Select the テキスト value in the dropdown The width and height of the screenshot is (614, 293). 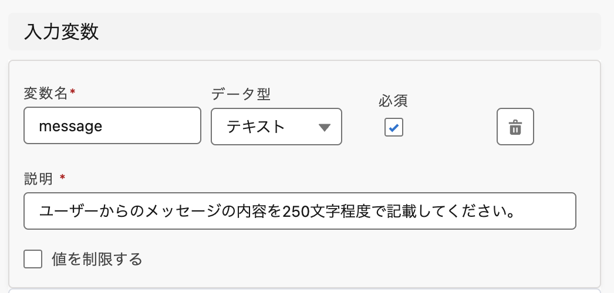(256, 127)
